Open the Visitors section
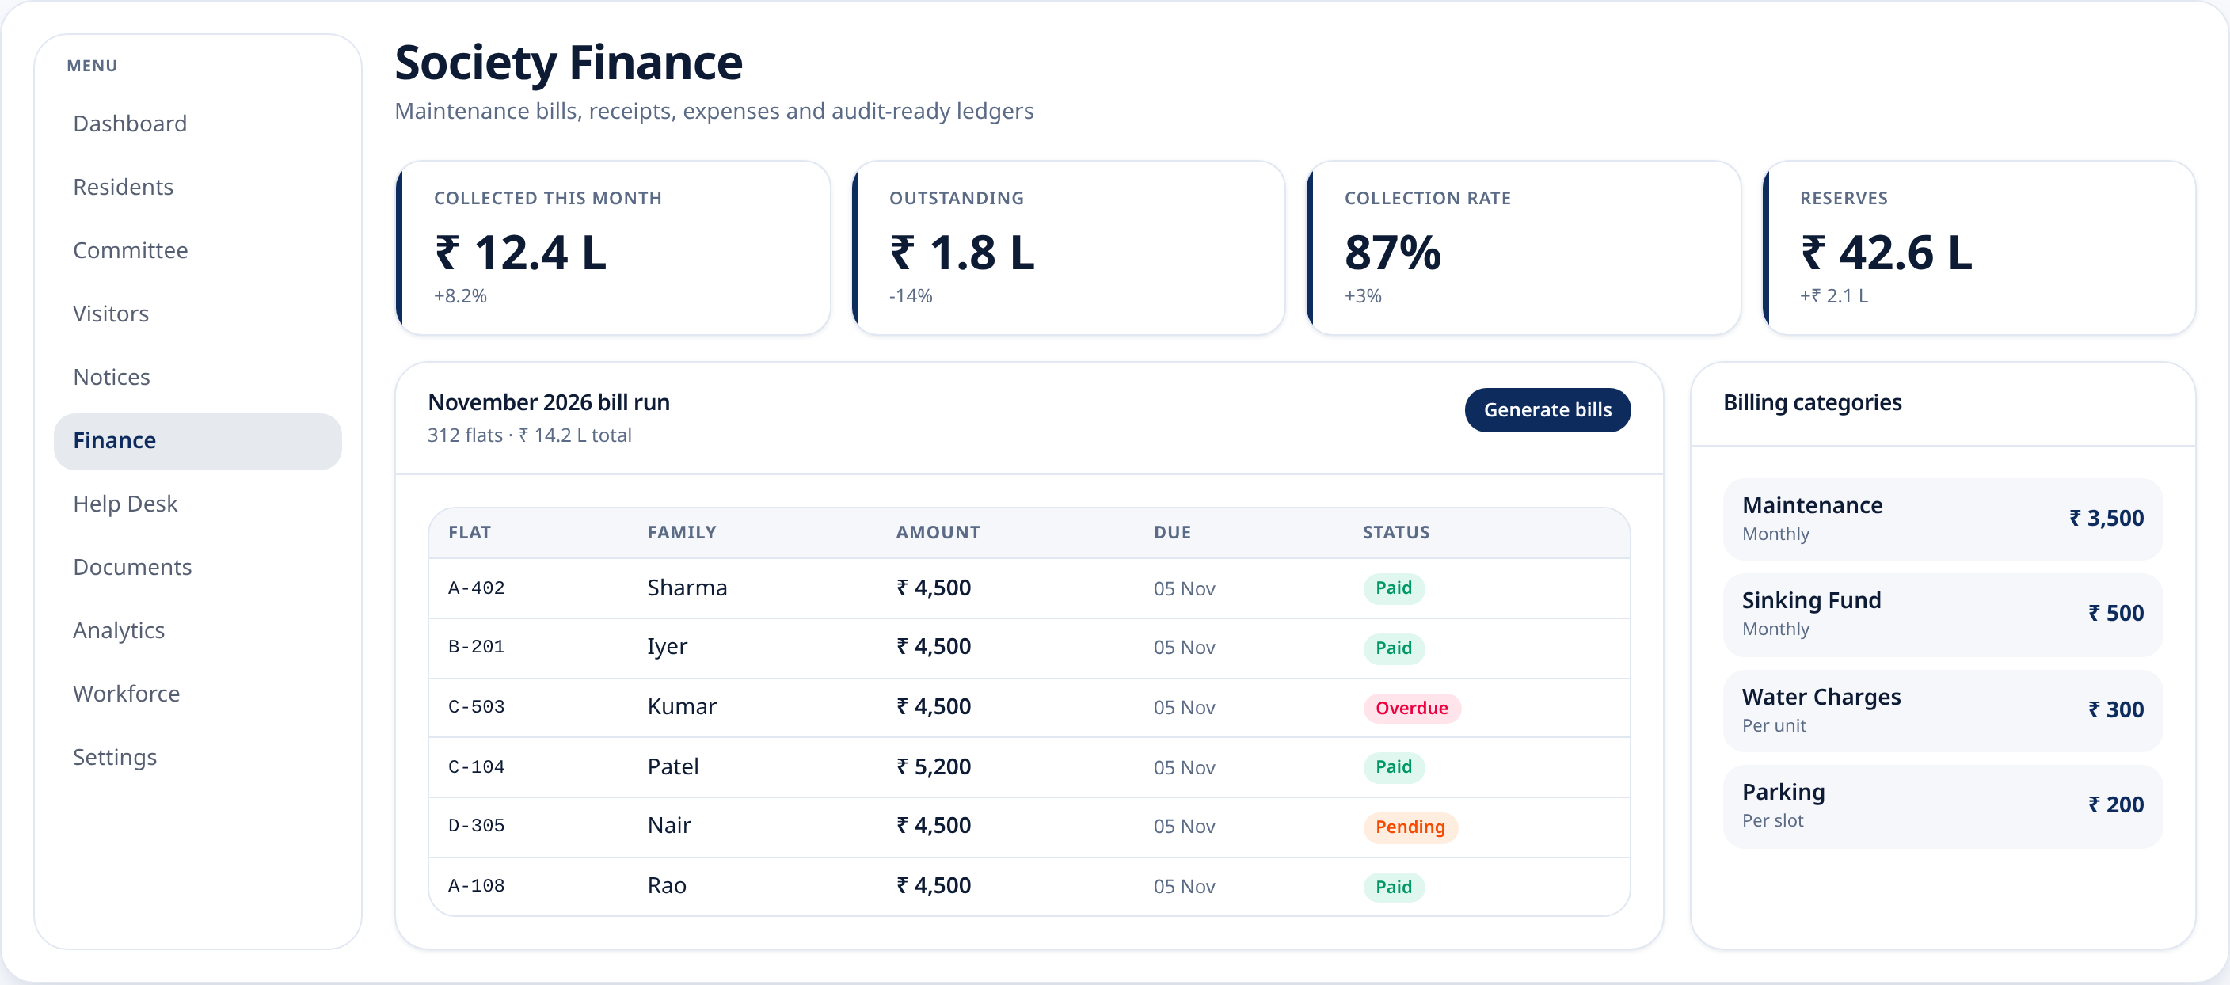The height and width of the screenshot is (985, 2230). coord(197,314)
